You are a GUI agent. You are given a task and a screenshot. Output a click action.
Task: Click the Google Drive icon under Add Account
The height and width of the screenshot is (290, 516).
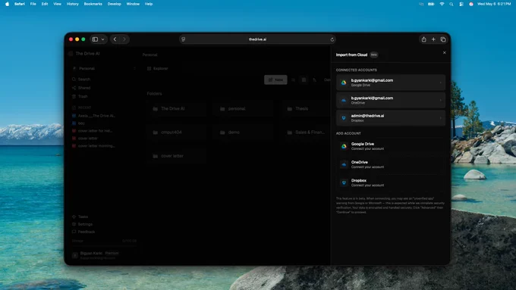[x=344, y=146]
